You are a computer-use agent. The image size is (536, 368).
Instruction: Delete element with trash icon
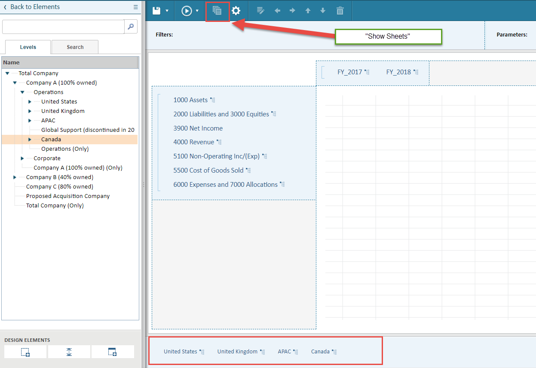click(x=340, y=11)
